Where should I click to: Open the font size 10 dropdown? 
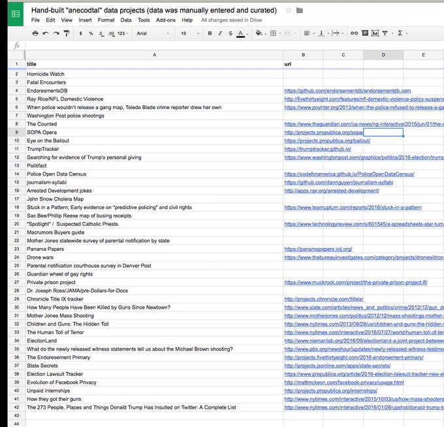(x=190, y=33)
